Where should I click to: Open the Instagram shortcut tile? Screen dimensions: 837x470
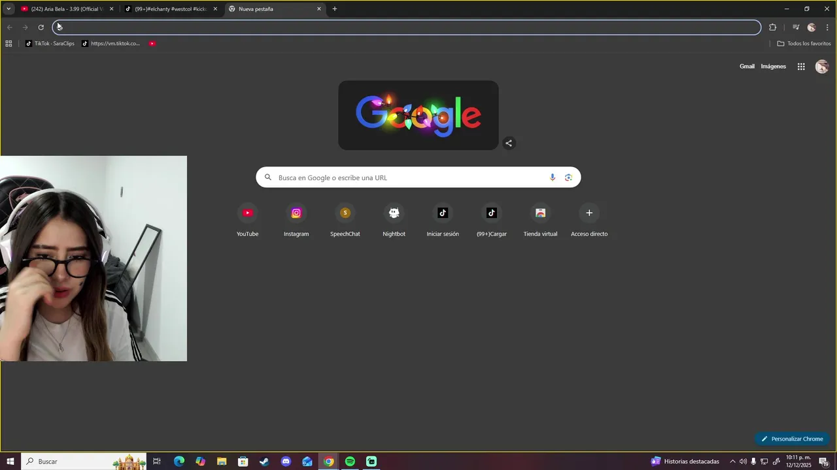(x=296, y=221)
